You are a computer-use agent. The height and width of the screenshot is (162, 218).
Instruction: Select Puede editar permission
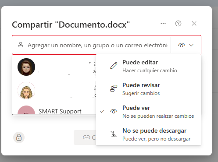point(148,66)
